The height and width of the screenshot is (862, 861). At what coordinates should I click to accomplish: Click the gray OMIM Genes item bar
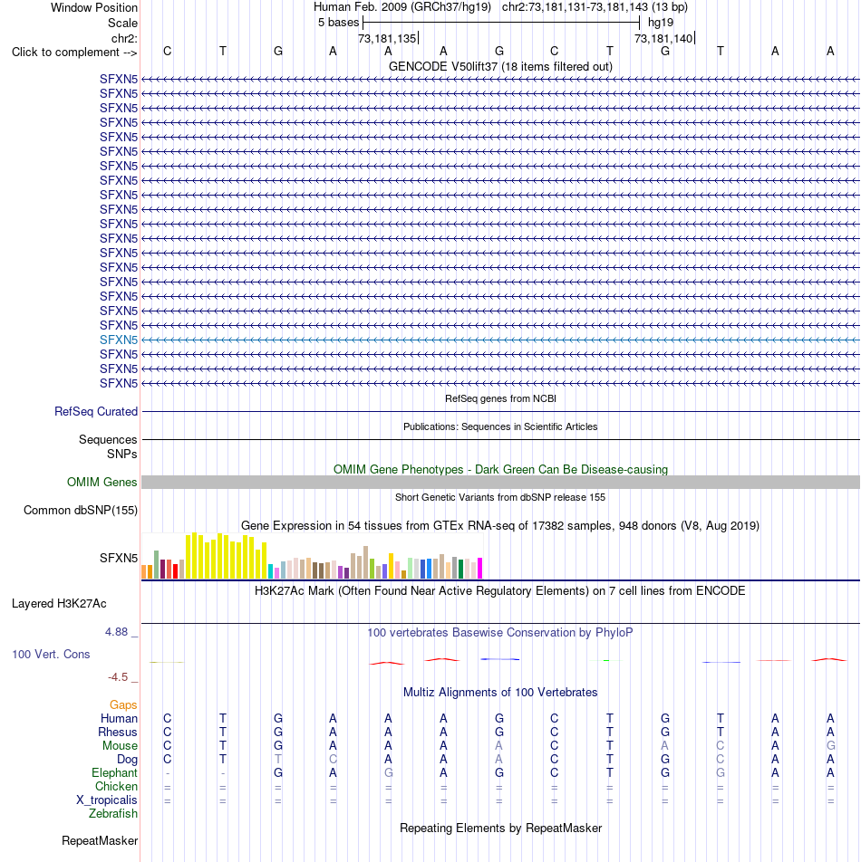(500, 482)
